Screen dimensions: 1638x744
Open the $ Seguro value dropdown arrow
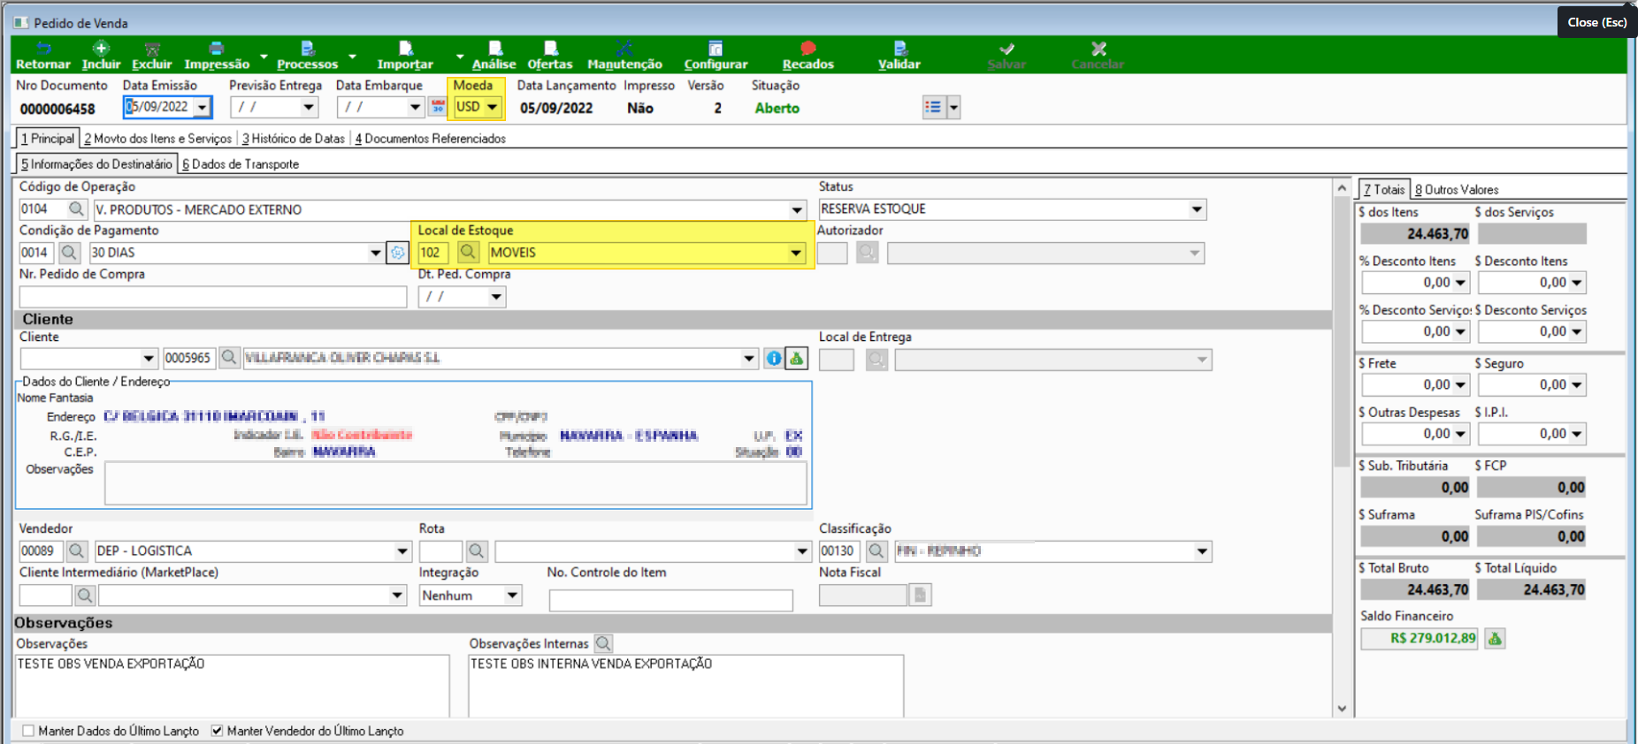coord(1577,385)
